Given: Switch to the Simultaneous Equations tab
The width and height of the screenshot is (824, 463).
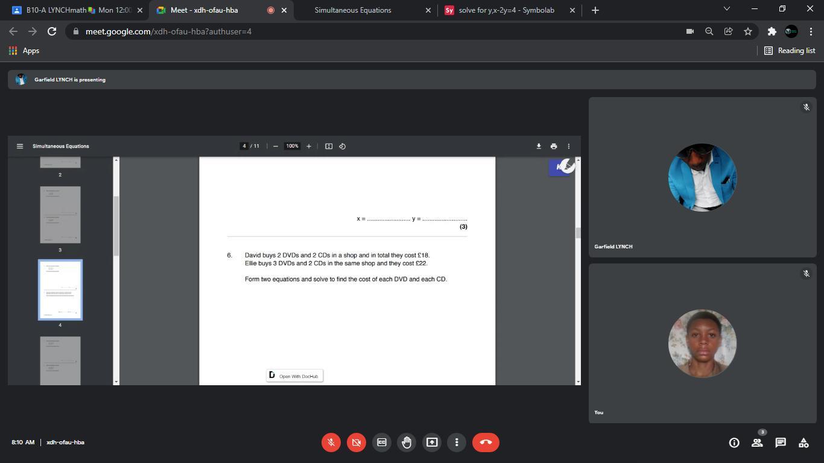Looking at the screenshot, I should coord(353,10).
